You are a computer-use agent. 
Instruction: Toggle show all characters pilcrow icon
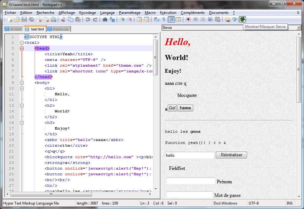(164, 20)
